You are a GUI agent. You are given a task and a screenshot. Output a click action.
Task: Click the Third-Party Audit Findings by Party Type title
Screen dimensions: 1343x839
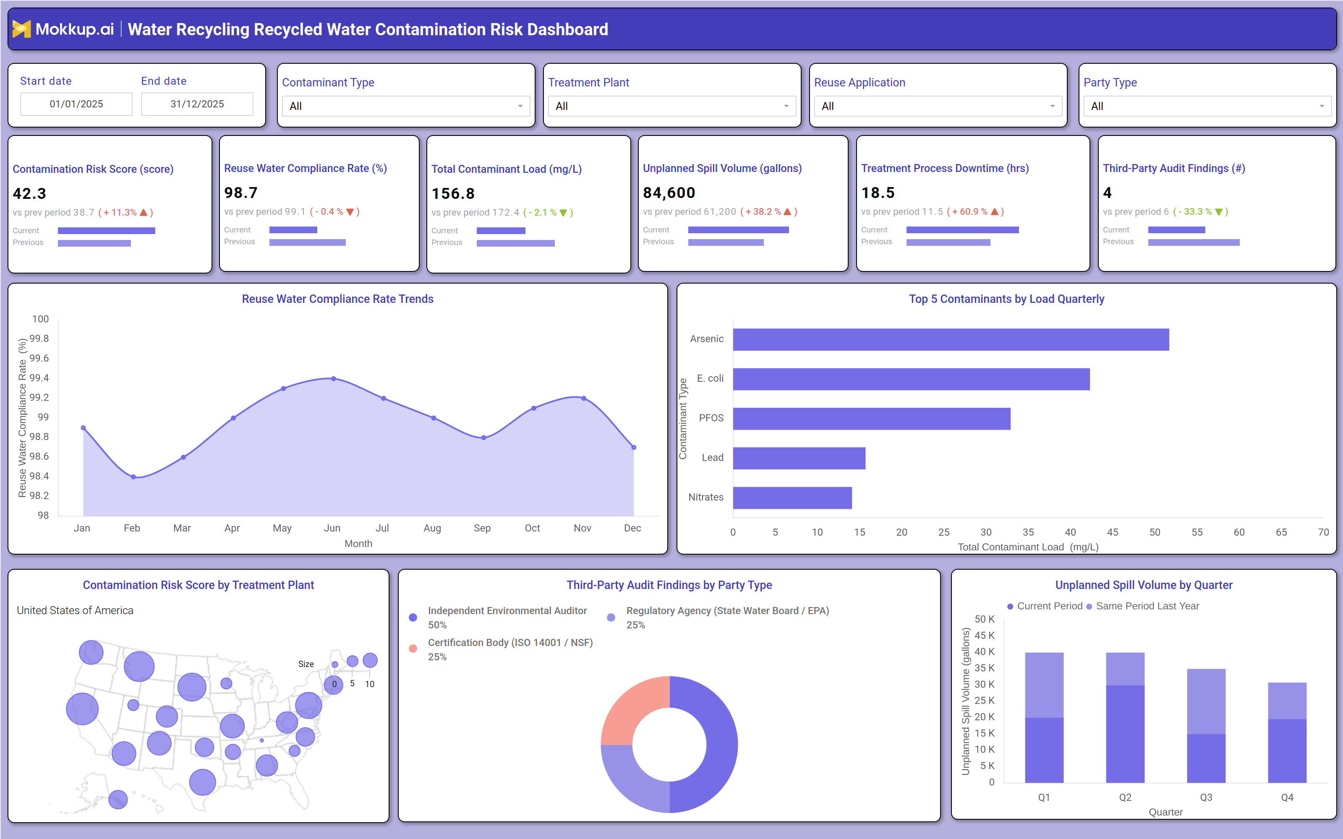point(669,585)
